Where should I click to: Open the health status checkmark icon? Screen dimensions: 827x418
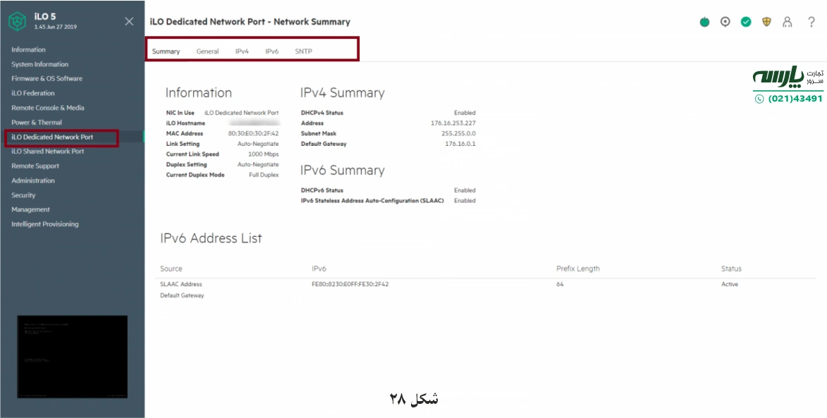(x=745, y=22)
